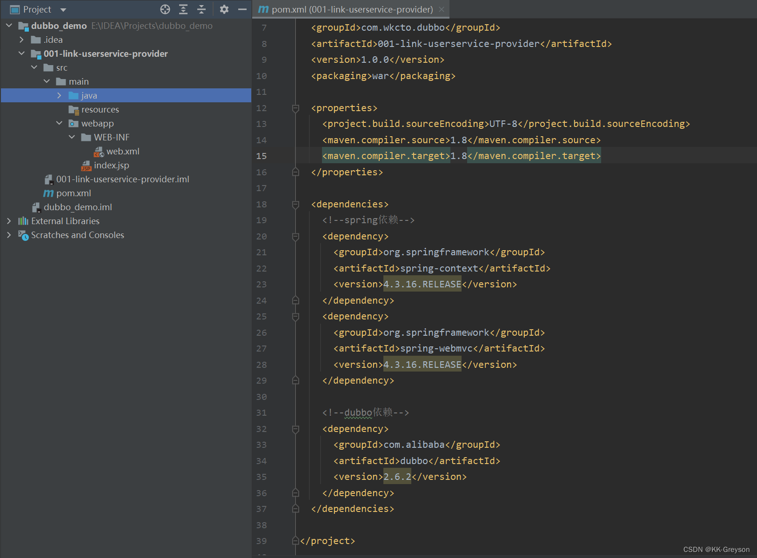
Task: Click the maven.compiler.source line
Action: click(x=462, y=140)
